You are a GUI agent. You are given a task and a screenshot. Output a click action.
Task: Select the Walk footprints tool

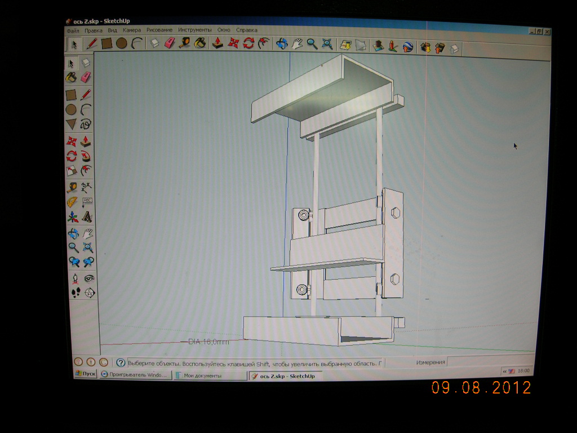(x=76, y=293)
